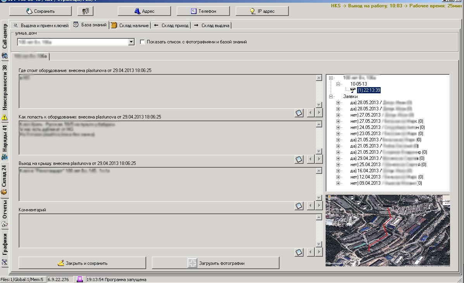Open the улица, дом dropdown arrow
The image size is (464, 283).
(x=131, y=42)
